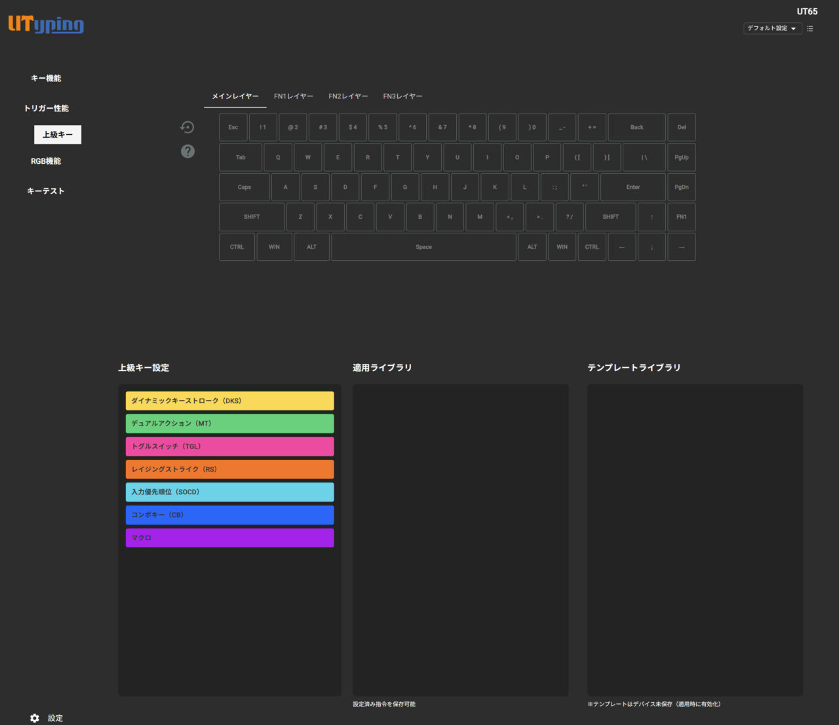Select the purple マクロ bar
This screenshot has height=725, width=839.
229,538
